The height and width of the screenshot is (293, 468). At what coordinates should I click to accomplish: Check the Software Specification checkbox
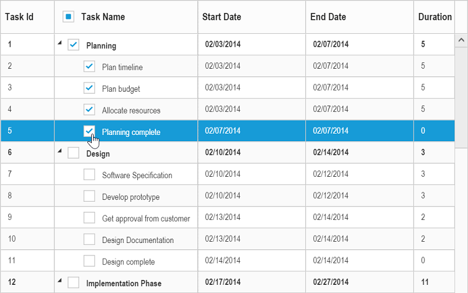[x=89, y=175]
